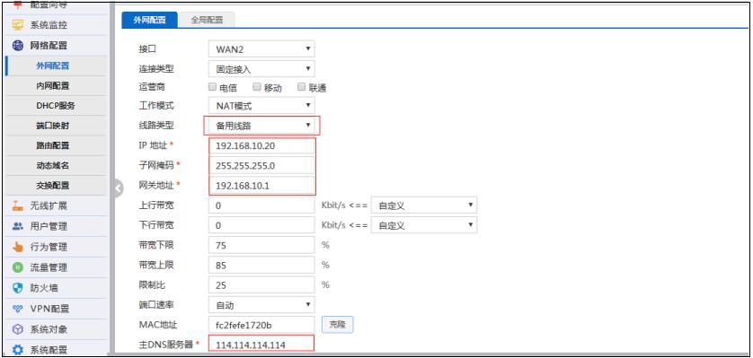Viewport: 753px width, 358px height.
Task: Click the 网关地址 input field
Action: click(x=261, y=186)
